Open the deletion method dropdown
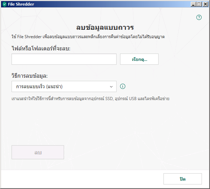The height and width of the screenshot is (189, 210). (x=64, y=86)
